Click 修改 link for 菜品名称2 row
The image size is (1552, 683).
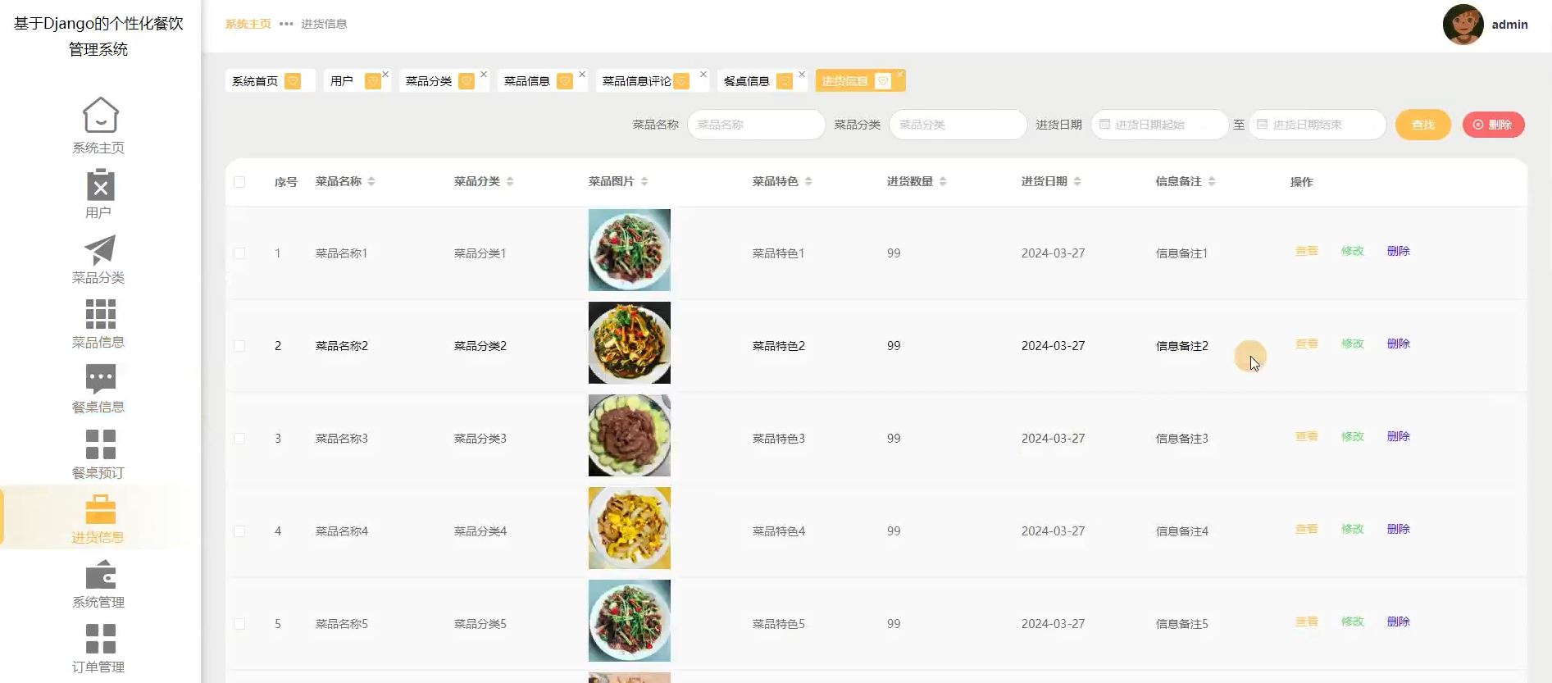point(1353,344)
